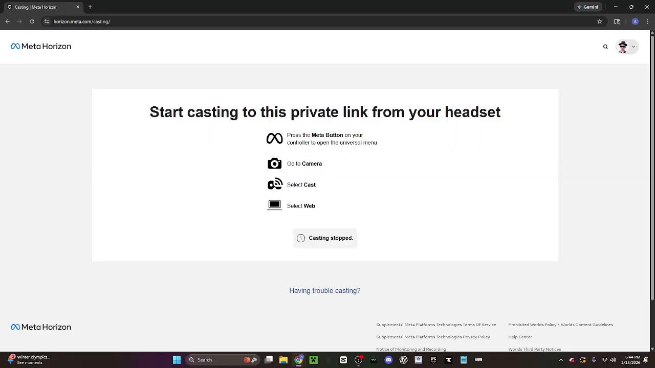Click the info icon beside Casting stopped
The height and width of the screenshot is (368, 655).
point(301,238)
